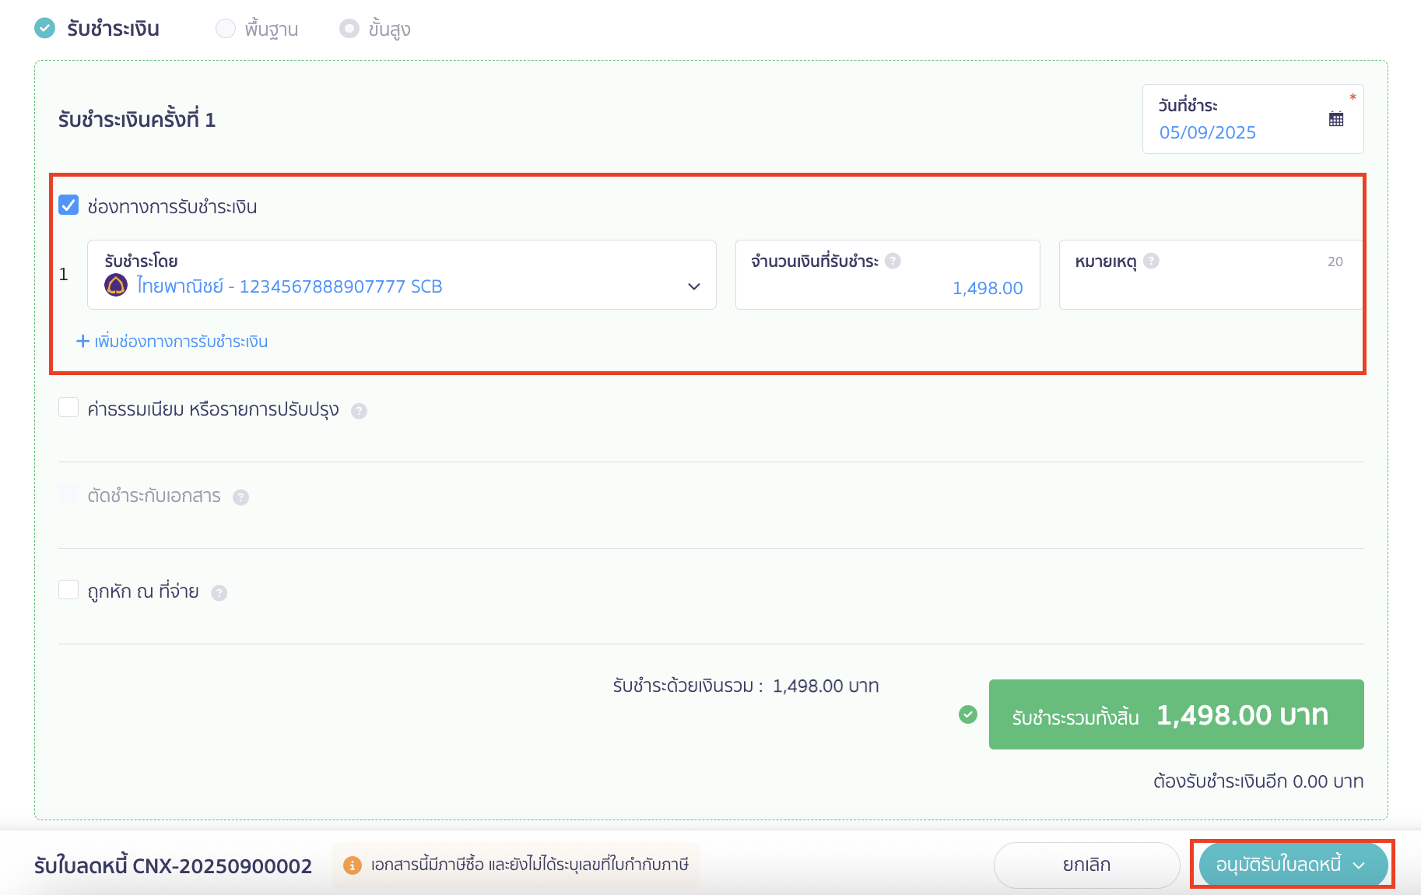
Task: Expand the รับชำระโดย bank account dropdown
Action: 693,286
